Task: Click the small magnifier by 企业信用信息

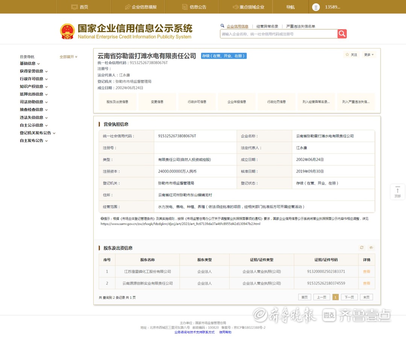Action: point(222,26)
